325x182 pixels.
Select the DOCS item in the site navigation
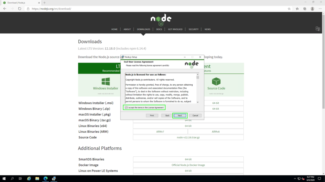click(159, 29)
